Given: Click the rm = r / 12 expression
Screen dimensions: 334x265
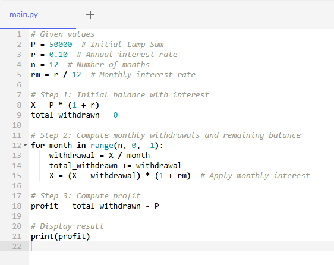Looking at the screenshot, I should (56, 75).
